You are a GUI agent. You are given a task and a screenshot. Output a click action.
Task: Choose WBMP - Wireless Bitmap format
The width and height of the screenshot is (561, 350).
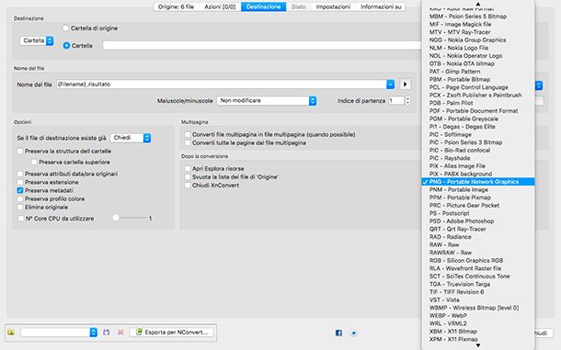(x=478, y=308)
